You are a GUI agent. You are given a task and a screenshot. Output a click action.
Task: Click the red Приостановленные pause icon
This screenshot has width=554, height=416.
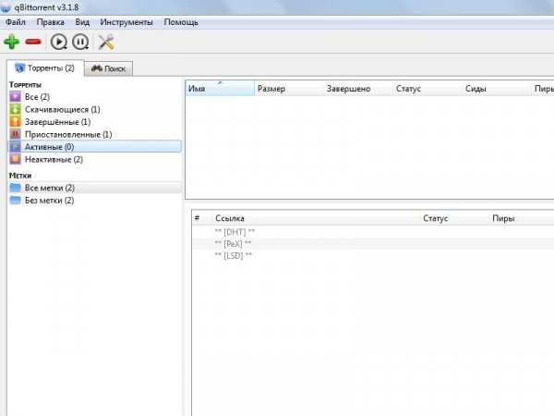pos(15,134)
